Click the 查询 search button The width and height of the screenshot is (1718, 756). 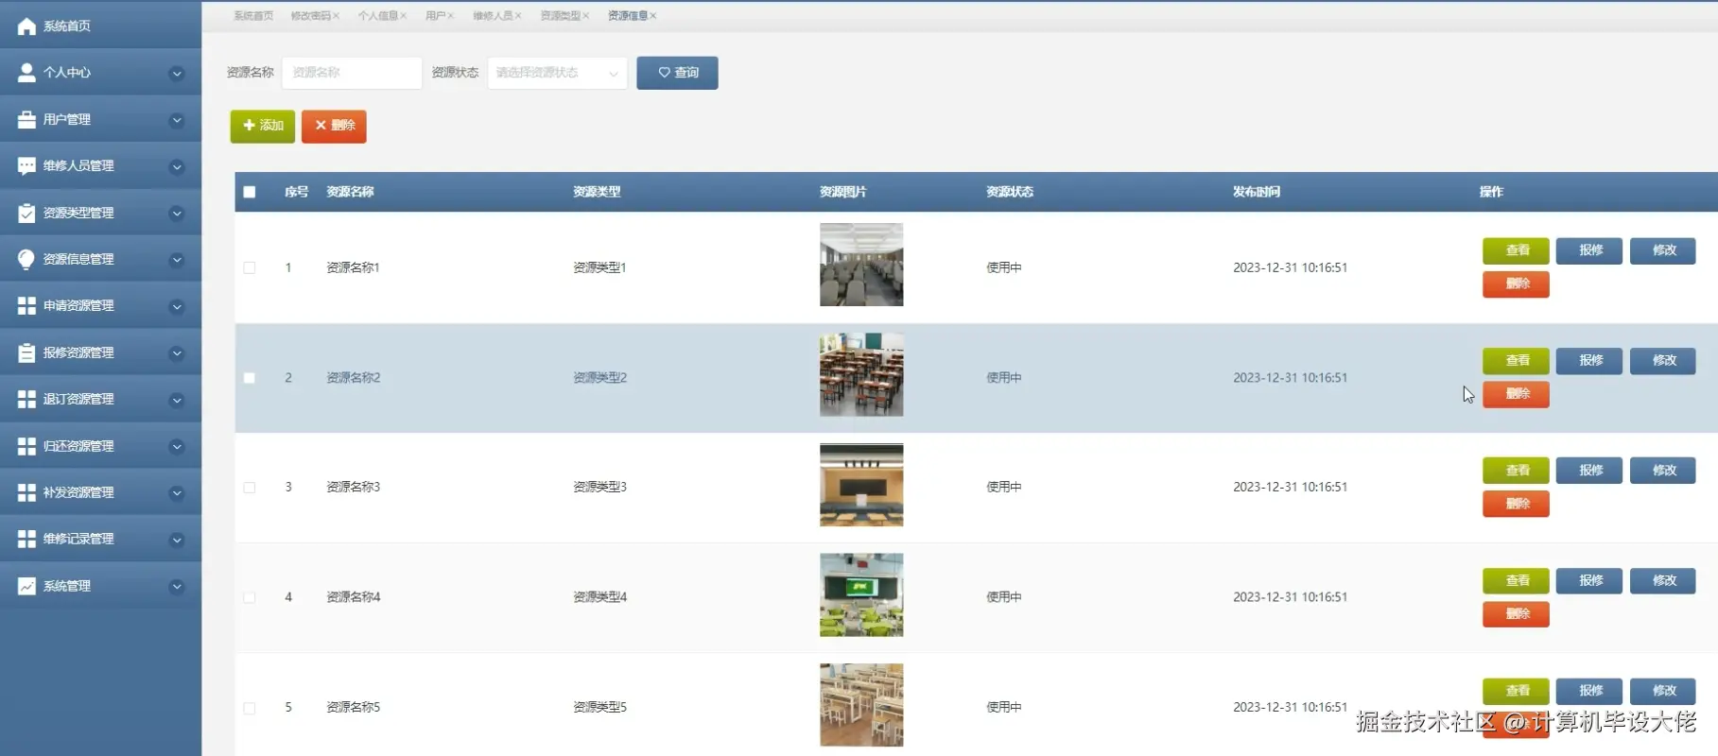pyautogui.click(x=677, y=73)
